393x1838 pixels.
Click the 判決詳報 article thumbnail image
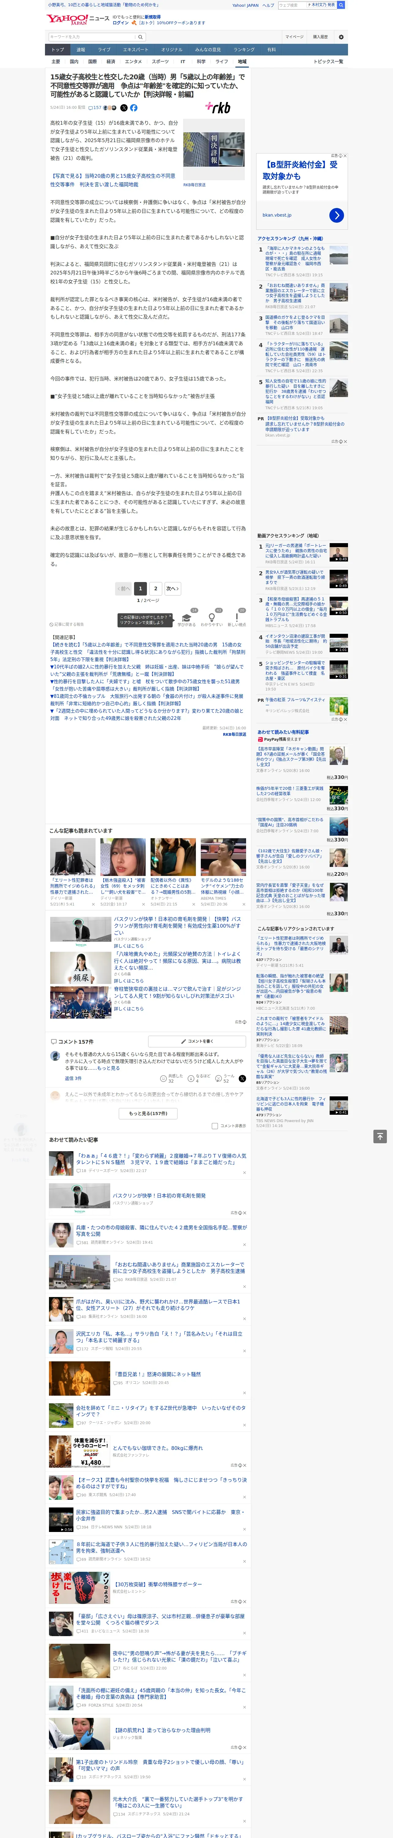214,149
